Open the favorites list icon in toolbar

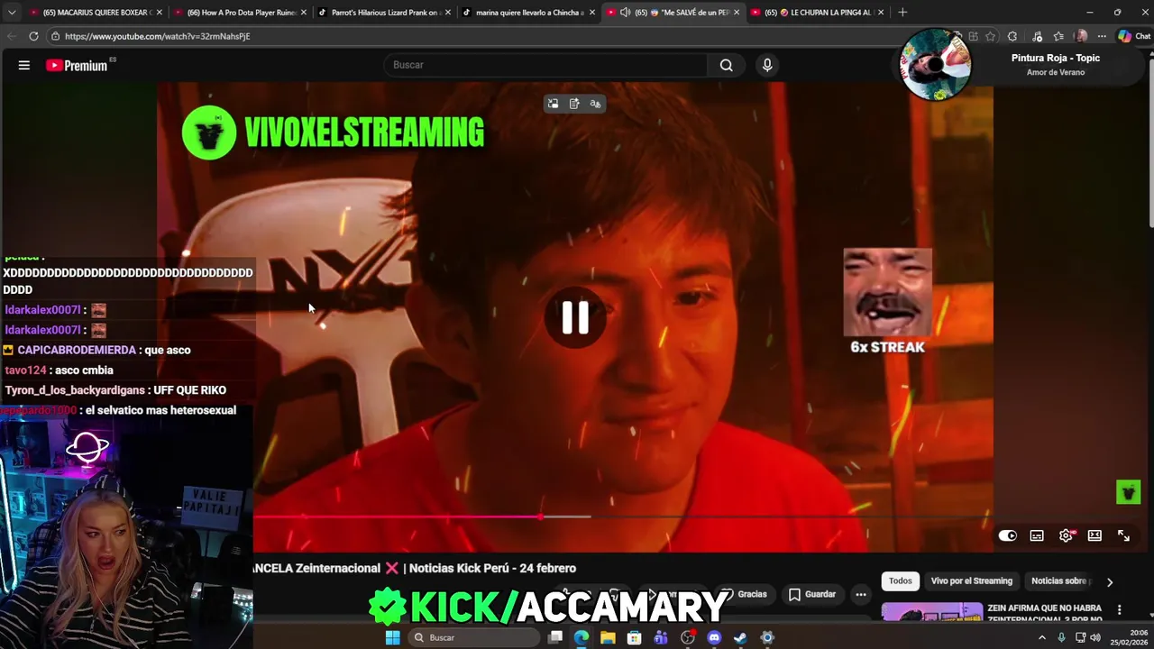1058,36
